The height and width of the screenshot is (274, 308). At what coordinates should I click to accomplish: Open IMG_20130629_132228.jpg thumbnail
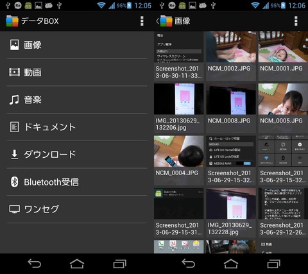pyautogui.click(x=231, y=203)
